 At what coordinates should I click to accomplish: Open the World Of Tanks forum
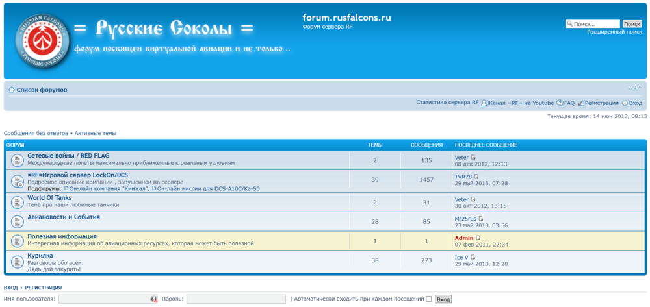pyautogui.click(x=49, y=198)
